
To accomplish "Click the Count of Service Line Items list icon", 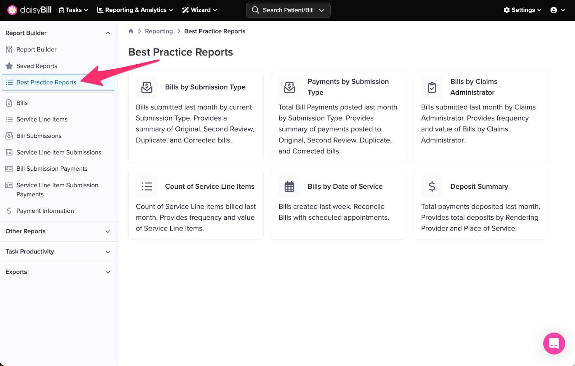I will point(147,186).
